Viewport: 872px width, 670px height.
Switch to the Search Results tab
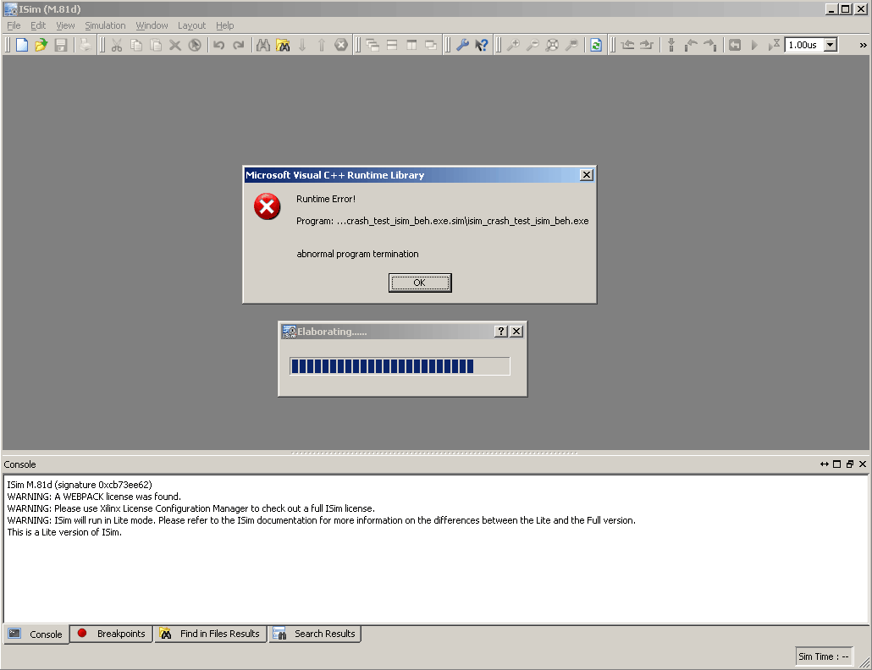pyautogui.click(x=315, y=634)
